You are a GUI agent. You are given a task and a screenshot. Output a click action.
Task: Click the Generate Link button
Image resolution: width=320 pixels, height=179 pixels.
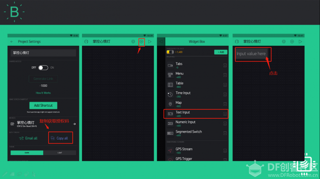[43, 79]
